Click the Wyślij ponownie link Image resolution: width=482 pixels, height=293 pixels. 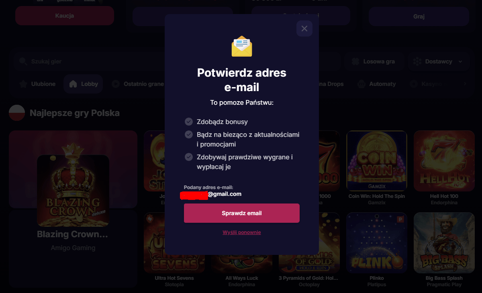(x=241, y=232)
